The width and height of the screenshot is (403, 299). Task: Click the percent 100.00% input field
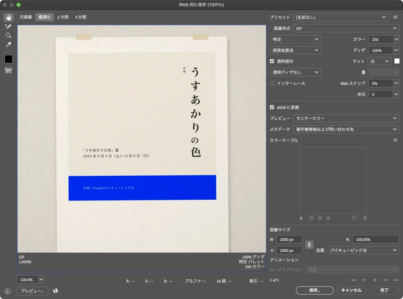click(x=375, y=239)
